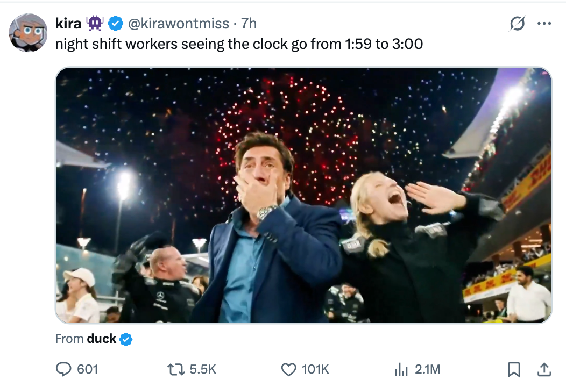Screen dimensions: 566x387
Task: Open the 7h timestamp permalink
Action: (249, 23)
